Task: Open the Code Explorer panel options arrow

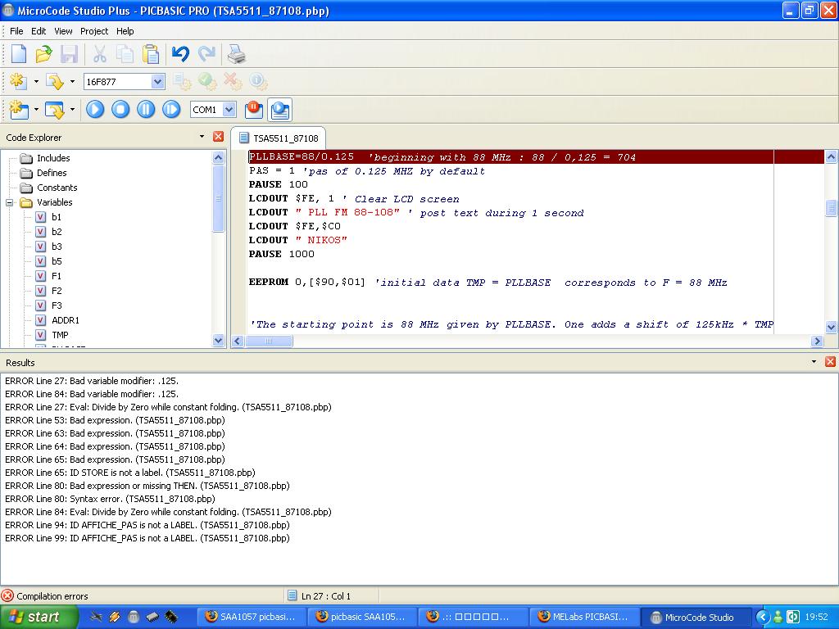Action: (x=202, y=137)
